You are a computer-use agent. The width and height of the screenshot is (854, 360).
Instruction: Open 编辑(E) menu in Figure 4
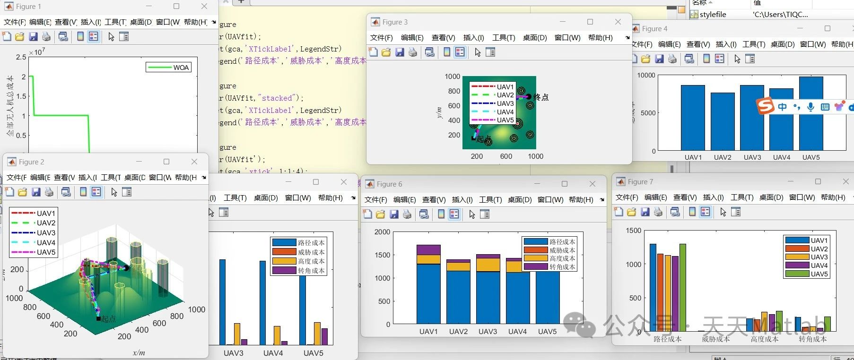(x=670, y=44)
